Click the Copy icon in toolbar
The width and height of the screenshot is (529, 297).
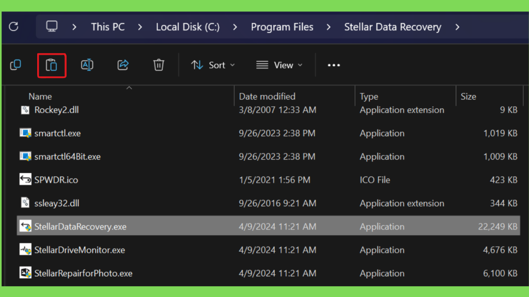click(16, 65)
